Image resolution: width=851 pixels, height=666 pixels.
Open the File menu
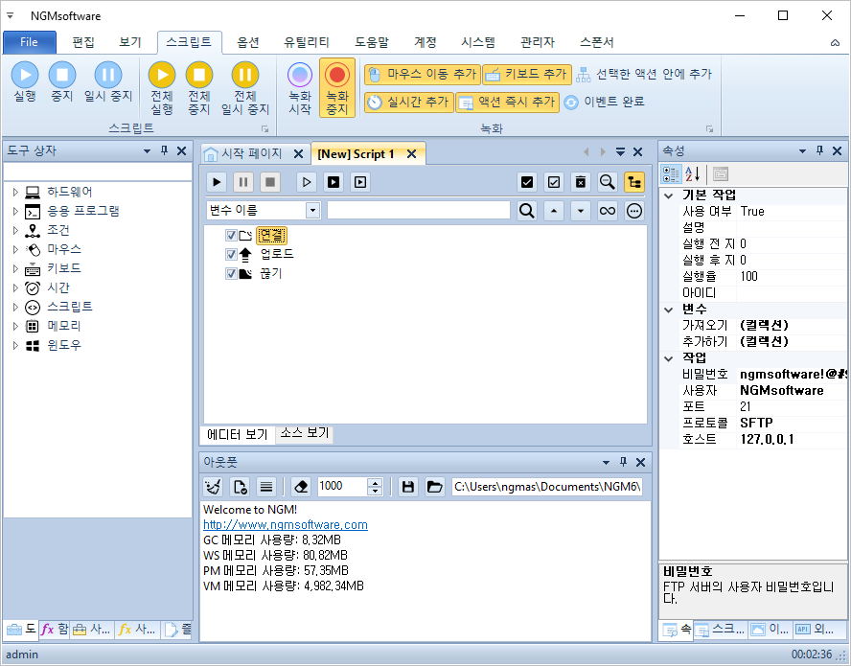click(x=30, y=42)
